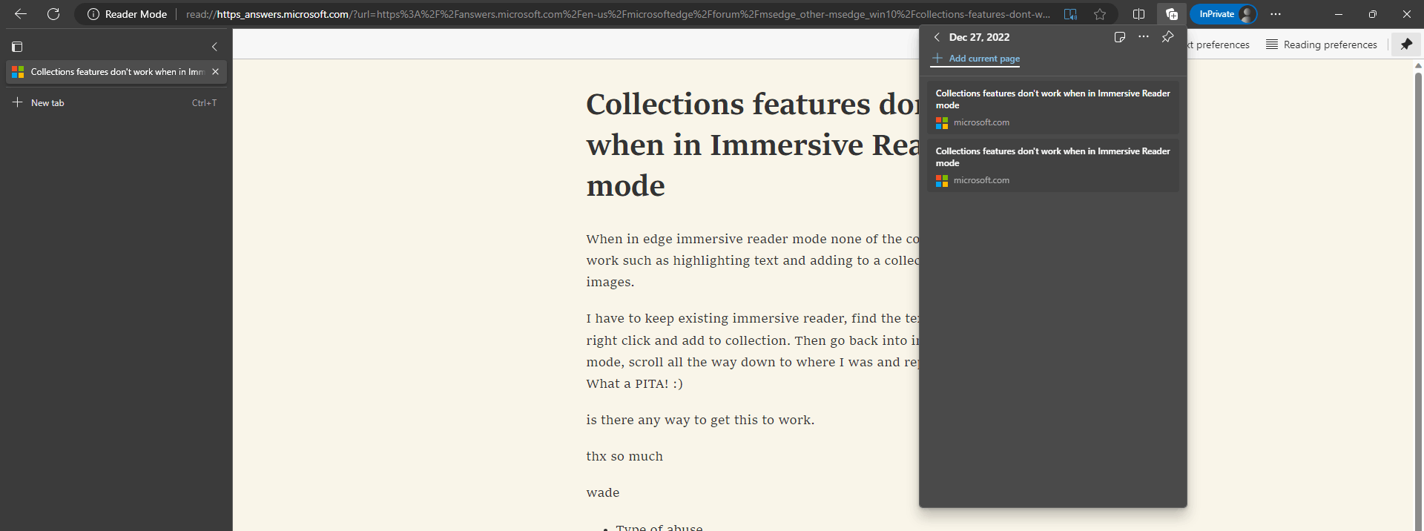Screen dimensions: 1424x531
Task: Open Edge Settings and more menu
Action: pyautogui.click(x=1276, y=14)
